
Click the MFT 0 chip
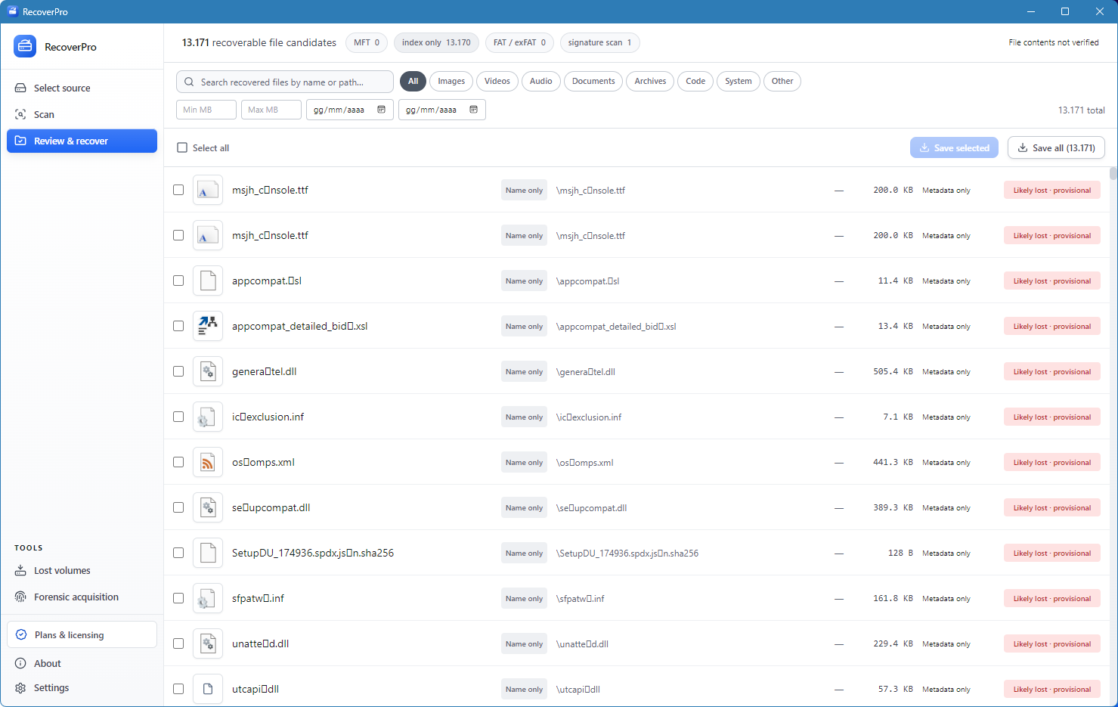pos(367,42)
